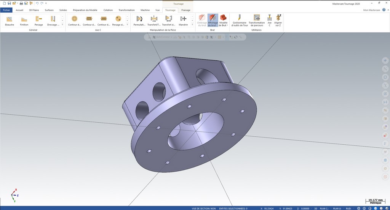Open the Solides ribbon tab
Image resolution: width=390 pixels, height=210 pixels.
click(63, 10)
